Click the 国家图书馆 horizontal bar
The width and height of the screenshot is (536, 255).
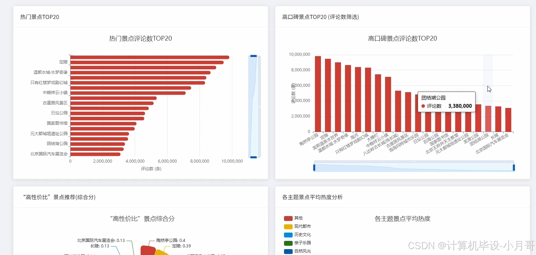pos(103,123)
